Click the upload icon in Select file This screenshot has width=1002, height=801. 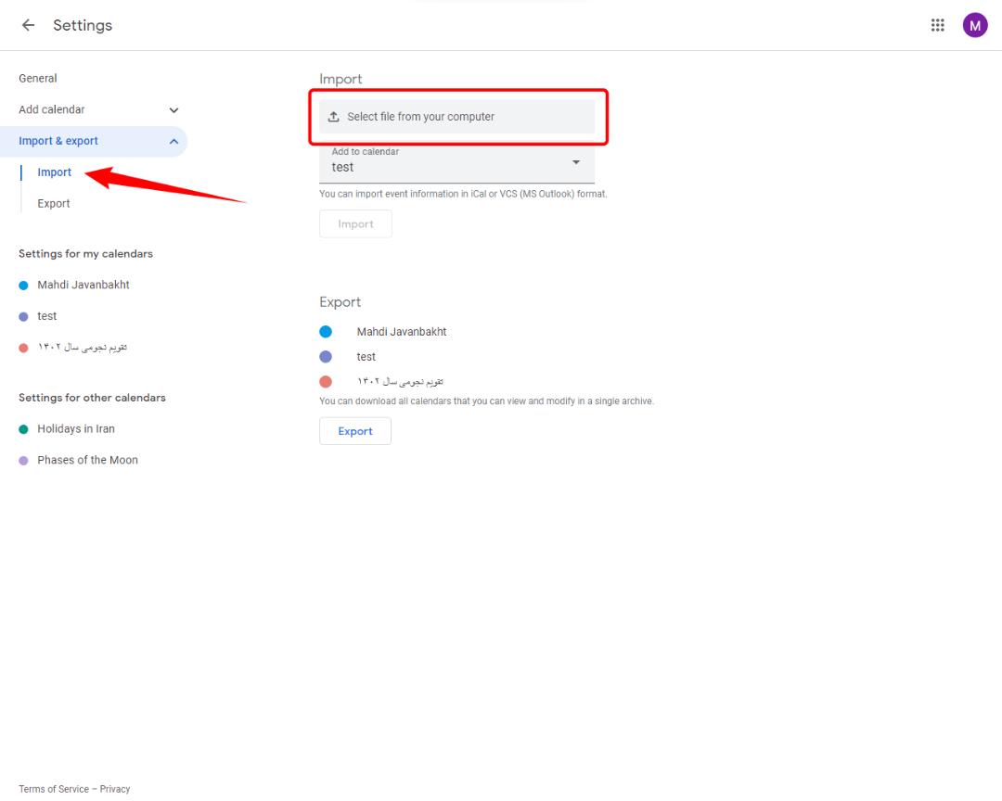pyautogui.click(x=334, y=117)
